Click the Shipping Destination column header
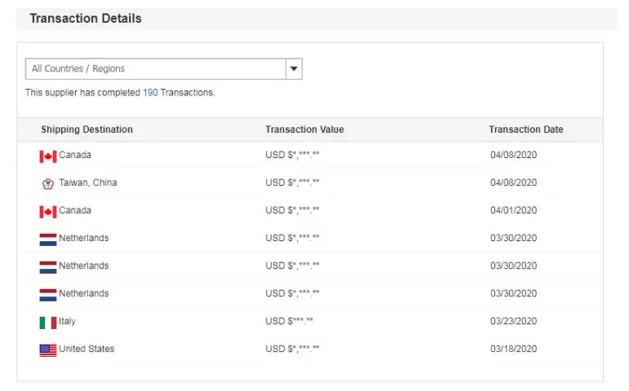 [86, 130]
